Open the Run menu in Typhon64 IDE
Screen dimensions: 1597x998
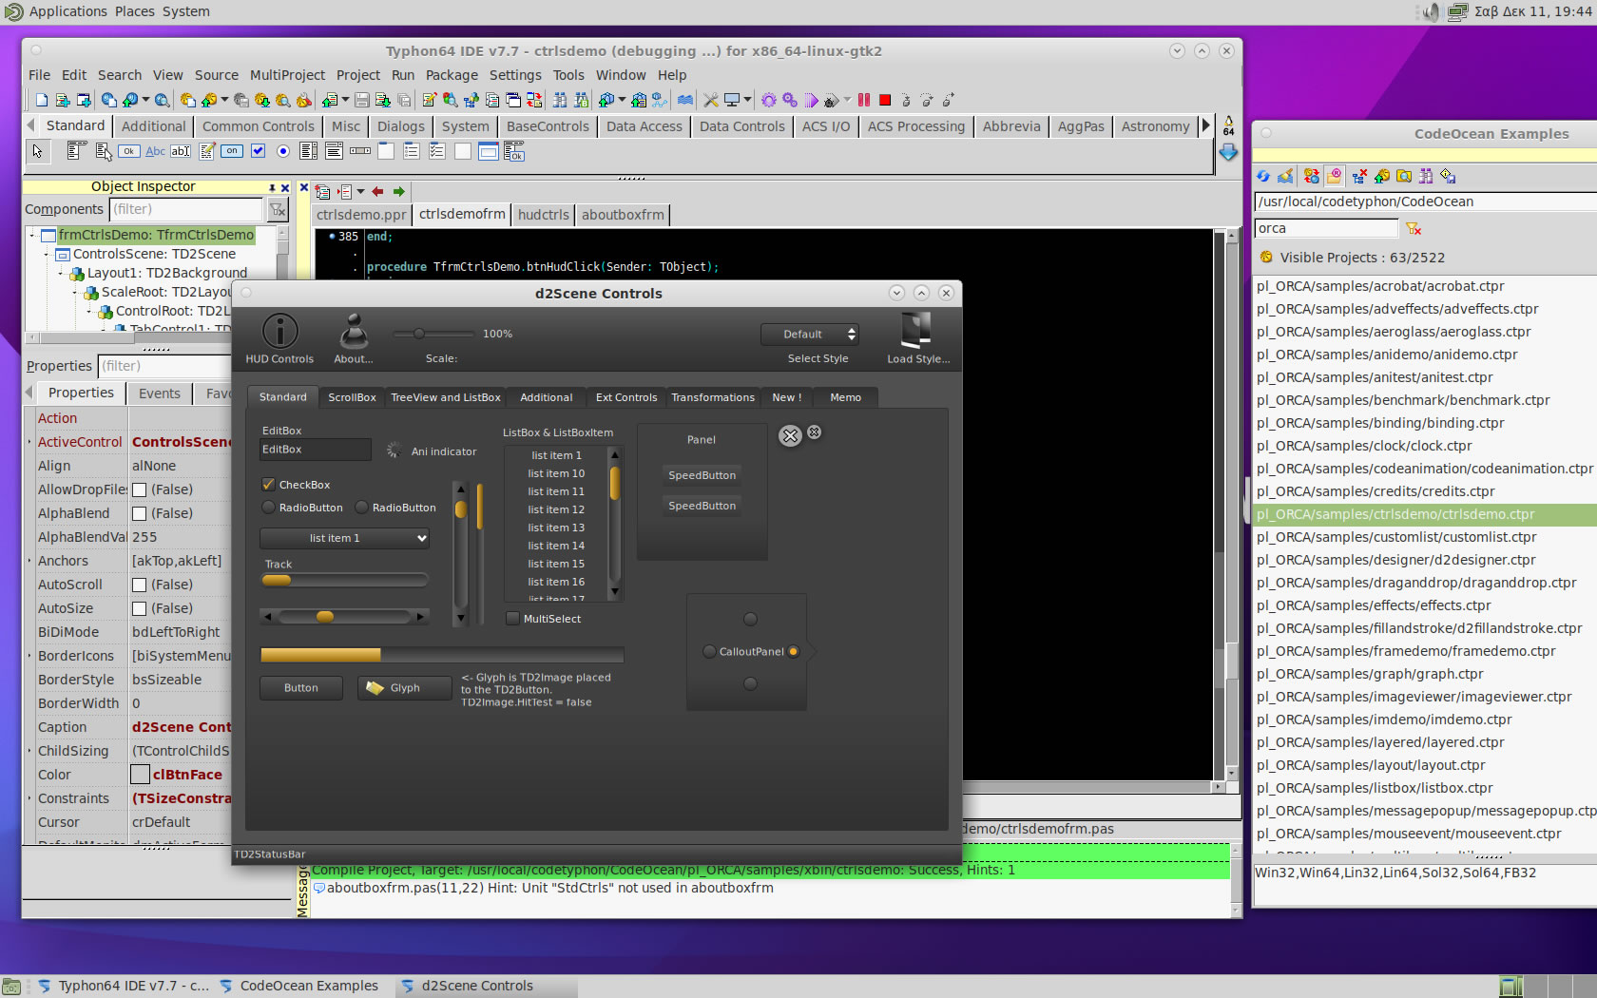(403, 75)
